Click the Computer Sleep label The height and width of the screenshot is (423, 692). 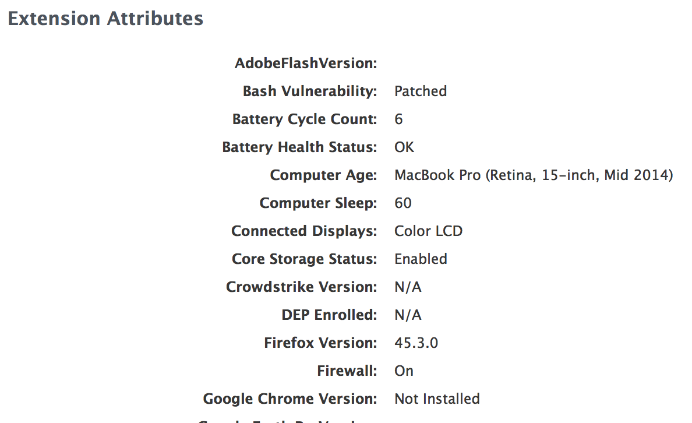pos(318,203)
